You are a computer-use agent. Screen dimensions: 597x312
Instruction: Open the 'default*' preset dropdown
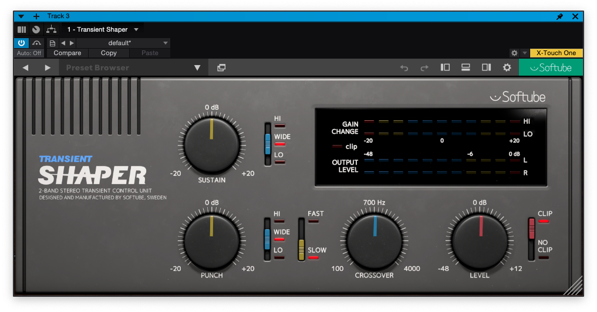[x=123, y=43]
